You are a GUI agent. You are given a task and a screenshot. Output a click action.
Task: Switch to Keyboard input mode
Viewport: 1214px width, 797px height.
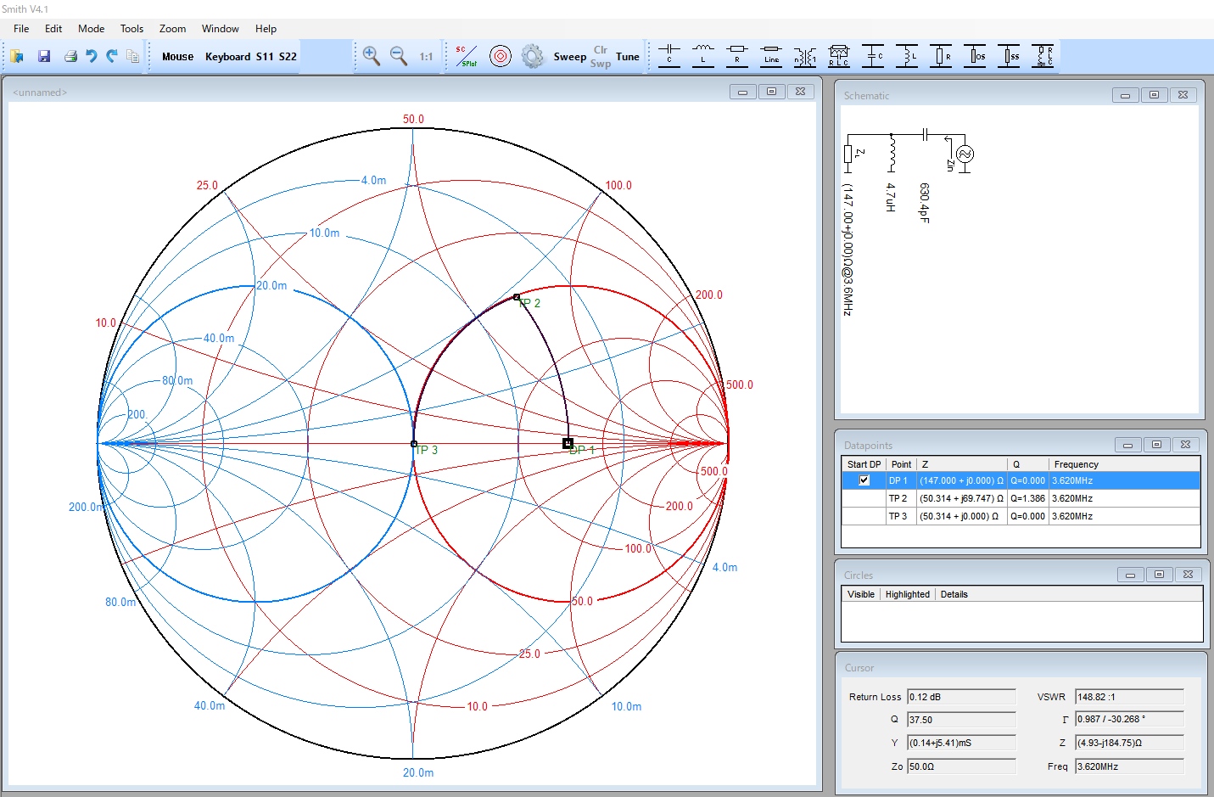coord(227,57)
